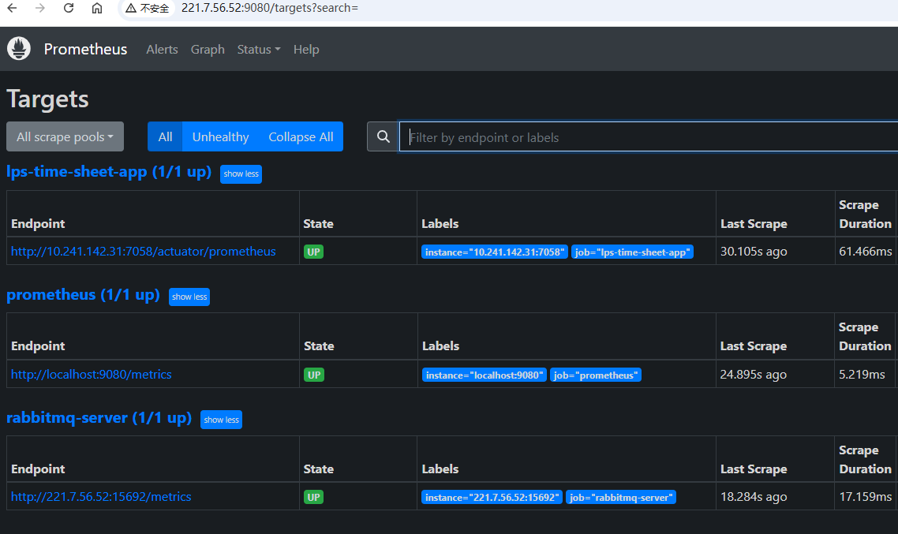Open the Help menu item
Viewport: 898px width, 534px height.
(306, 49)
